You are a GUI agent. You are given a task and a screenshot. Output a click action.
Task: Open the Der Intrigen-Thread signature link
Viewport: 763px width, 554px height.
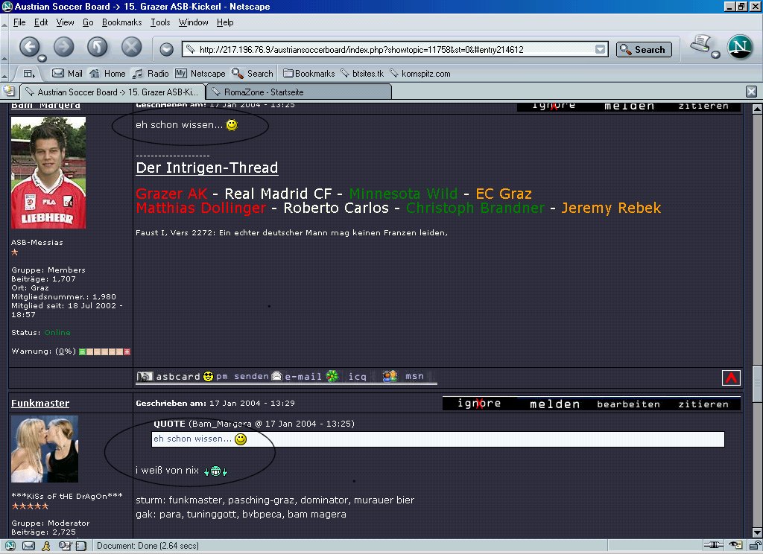coord(207,168)
